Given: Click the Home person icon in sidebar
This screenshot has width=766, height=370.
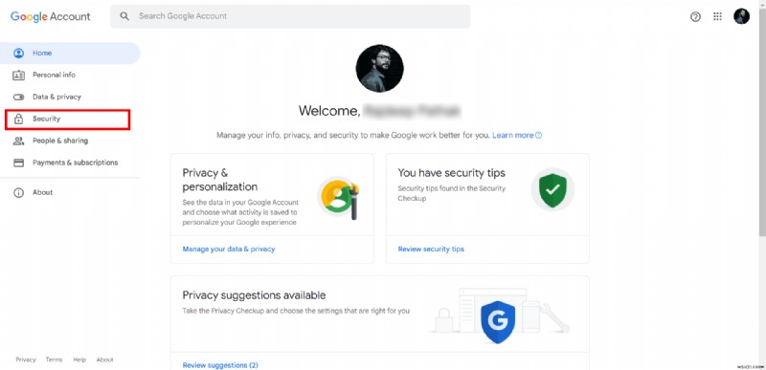Looking at the screenshot, I should pos(18,54).
